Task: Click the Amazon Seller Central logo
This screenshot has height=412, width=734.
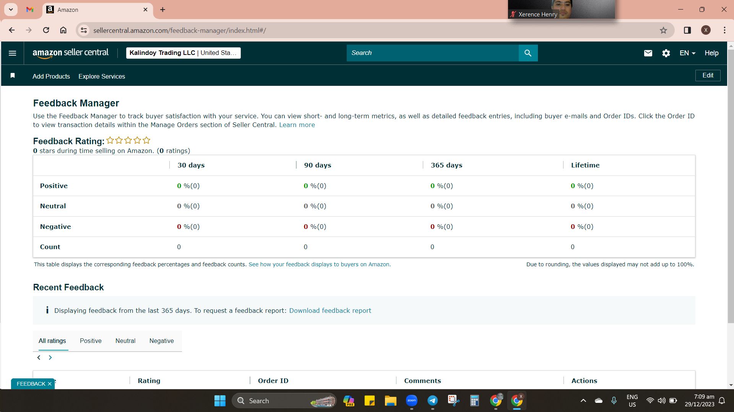Action: click(70, 53)
